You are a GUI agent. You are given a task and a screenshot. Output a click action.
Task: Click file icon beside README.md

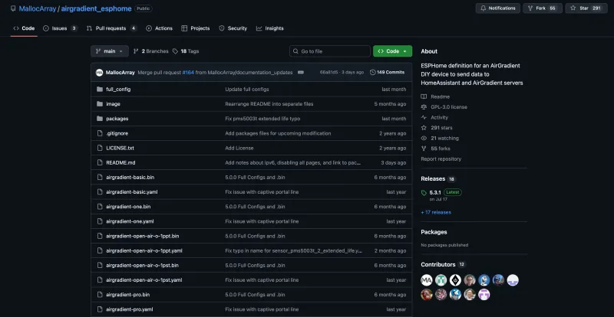pos(100,162)
